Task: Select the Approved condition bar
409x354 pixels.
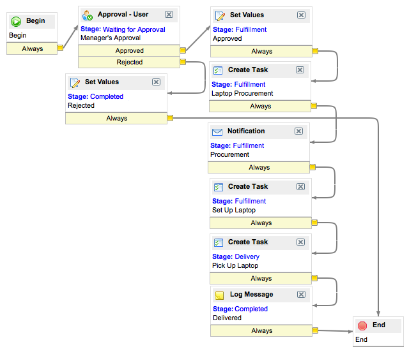Action: click(129, 50)
